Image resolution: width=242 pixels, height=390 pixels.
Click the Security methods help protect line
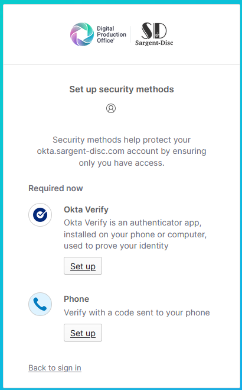point(122,140)
